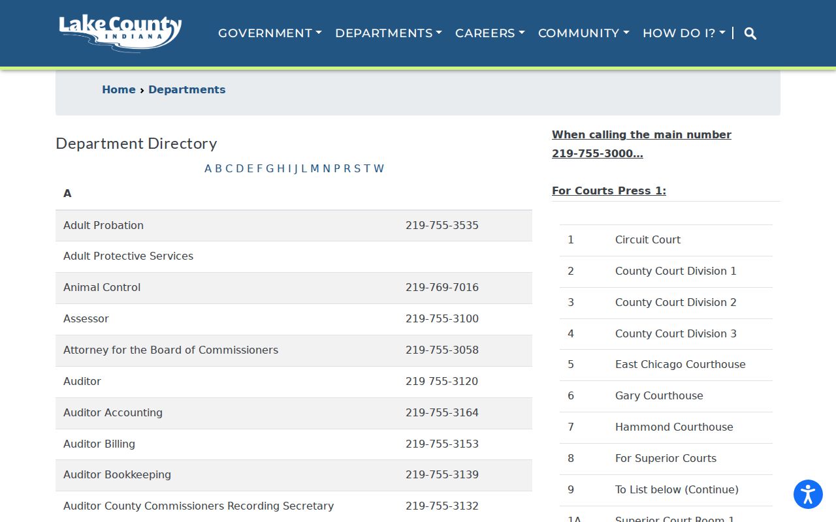The width and height of the screenshot is (836, 522).
Task: Select the Auditor Billing department name
Action: pyautogui.click(x=99, y=444)
